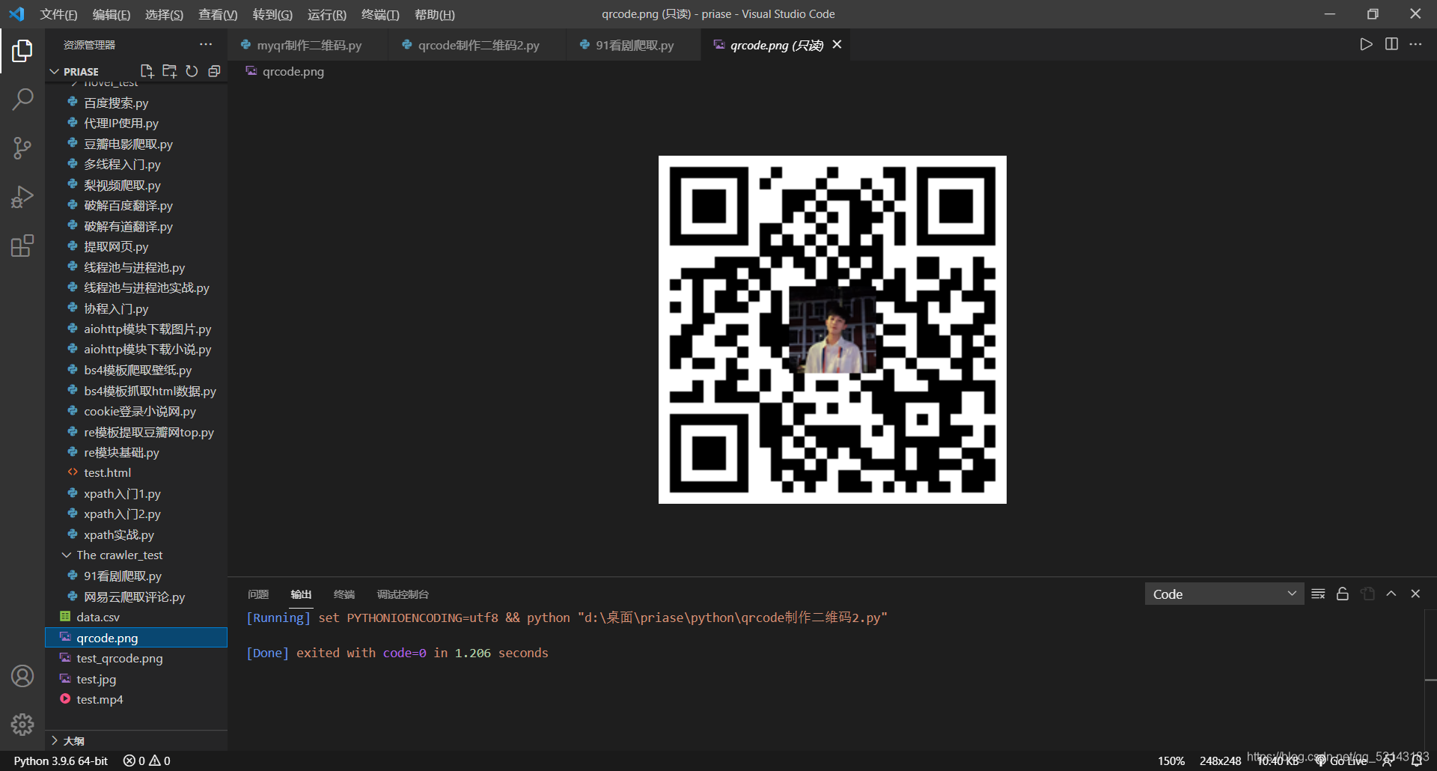Open the 帮助(H) menu
The image size is (1437, 771).
pos(435,14)
